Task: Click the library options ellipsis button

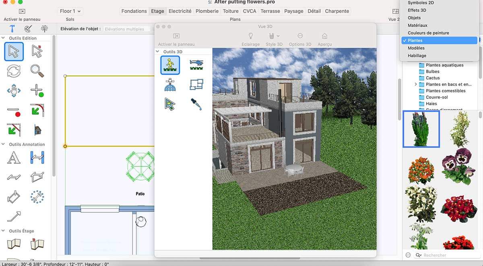Action: tap(408, 255)
